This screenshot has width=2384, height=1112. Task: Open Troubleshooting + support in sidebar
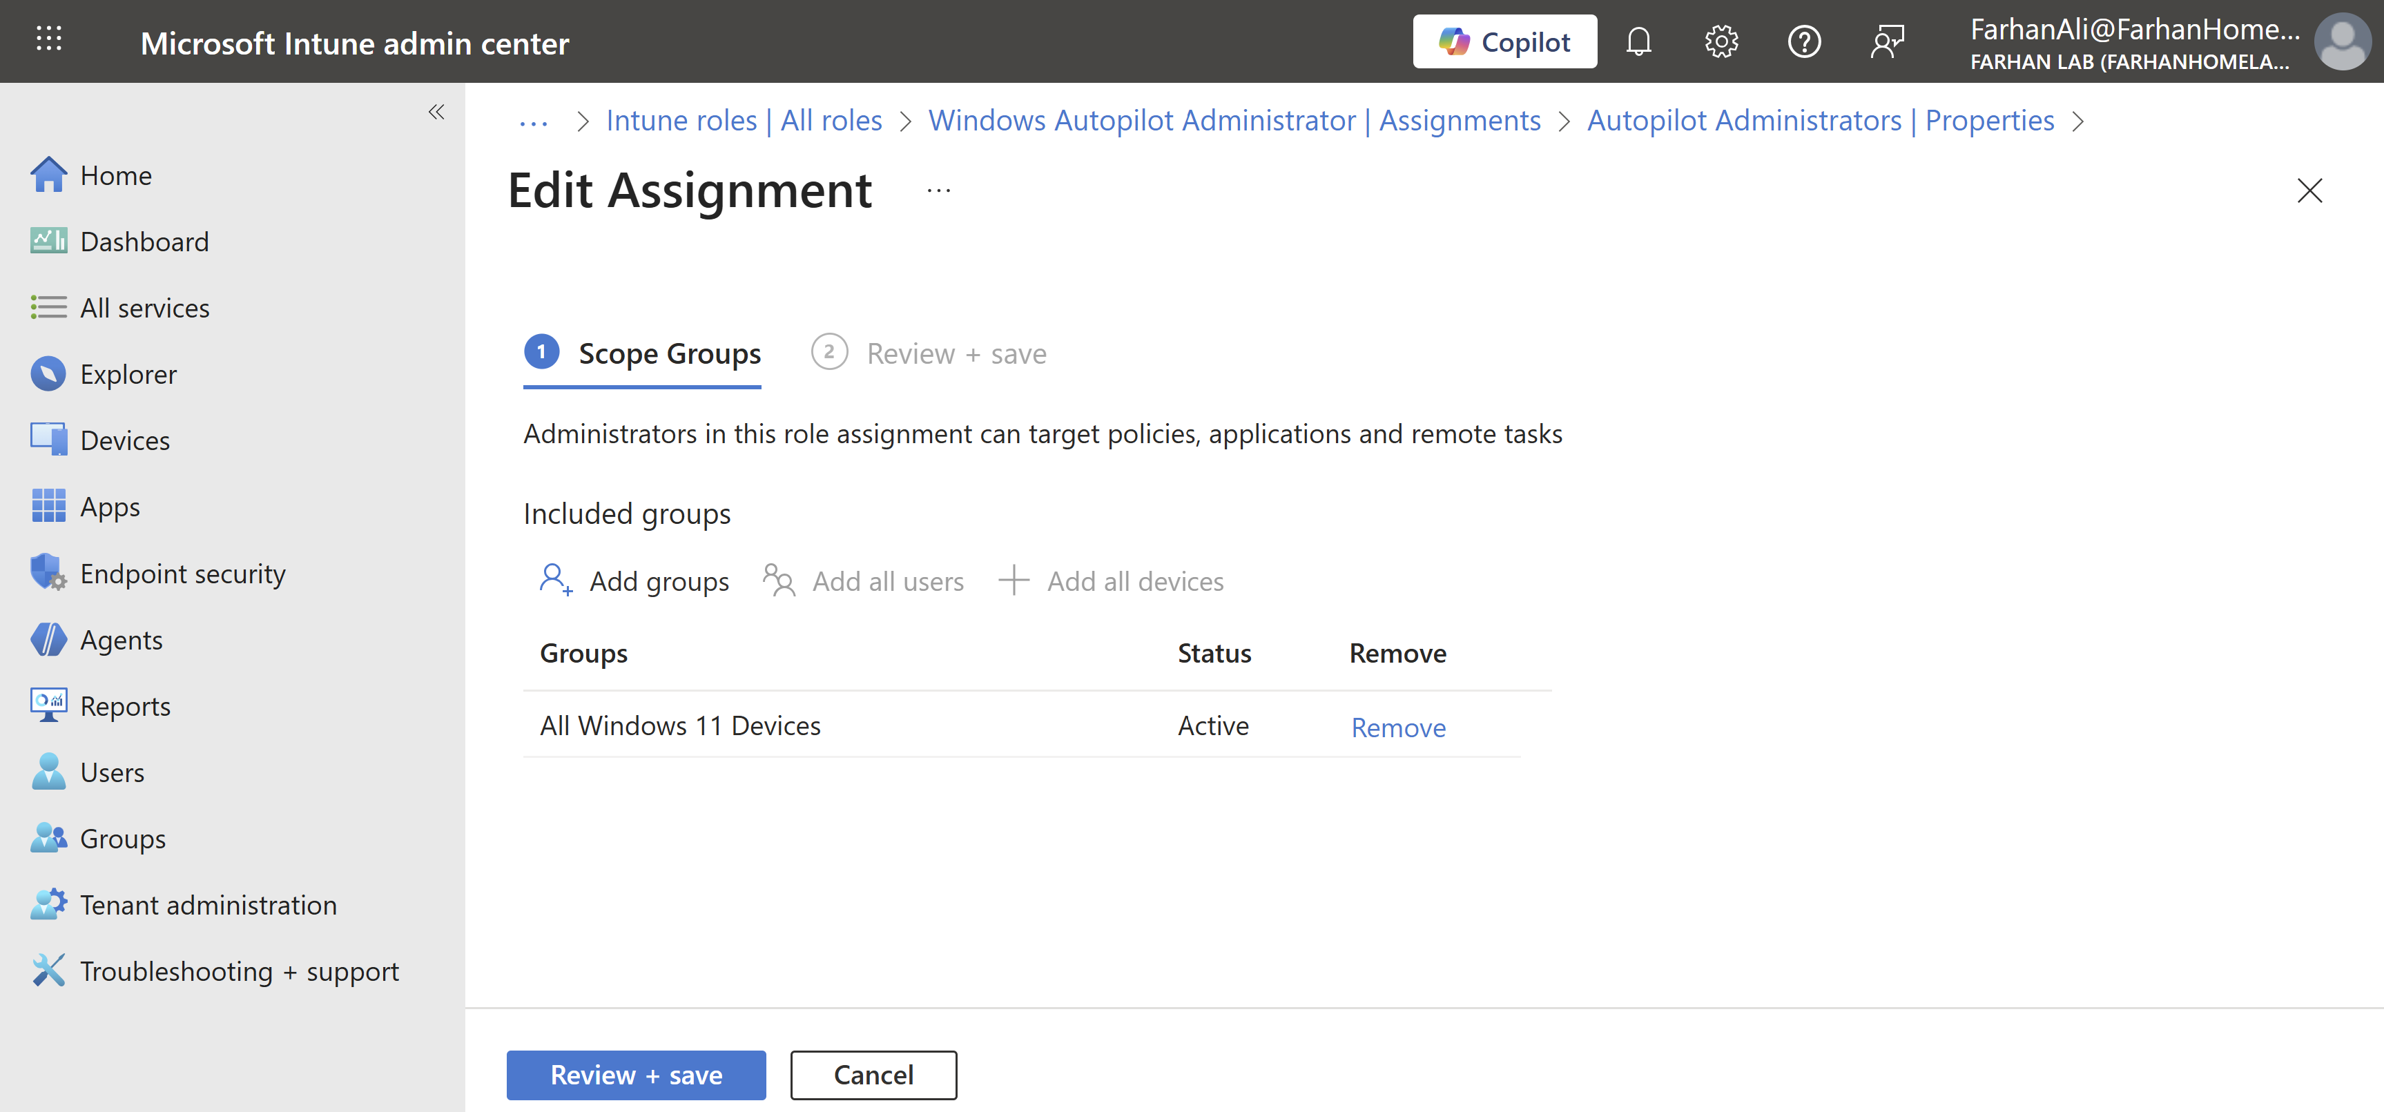[x=239, y=971]
